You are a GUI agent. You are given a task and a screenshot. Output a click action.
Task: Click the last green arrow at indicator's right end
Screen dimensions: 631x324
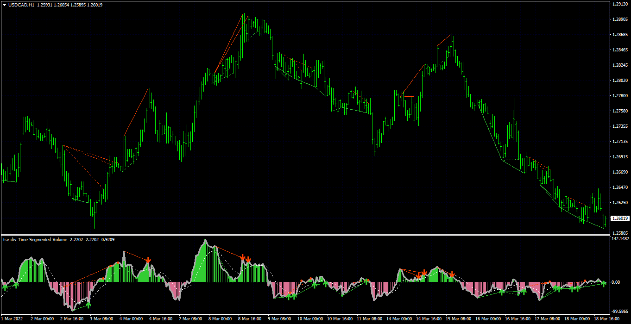coord(604,283)
